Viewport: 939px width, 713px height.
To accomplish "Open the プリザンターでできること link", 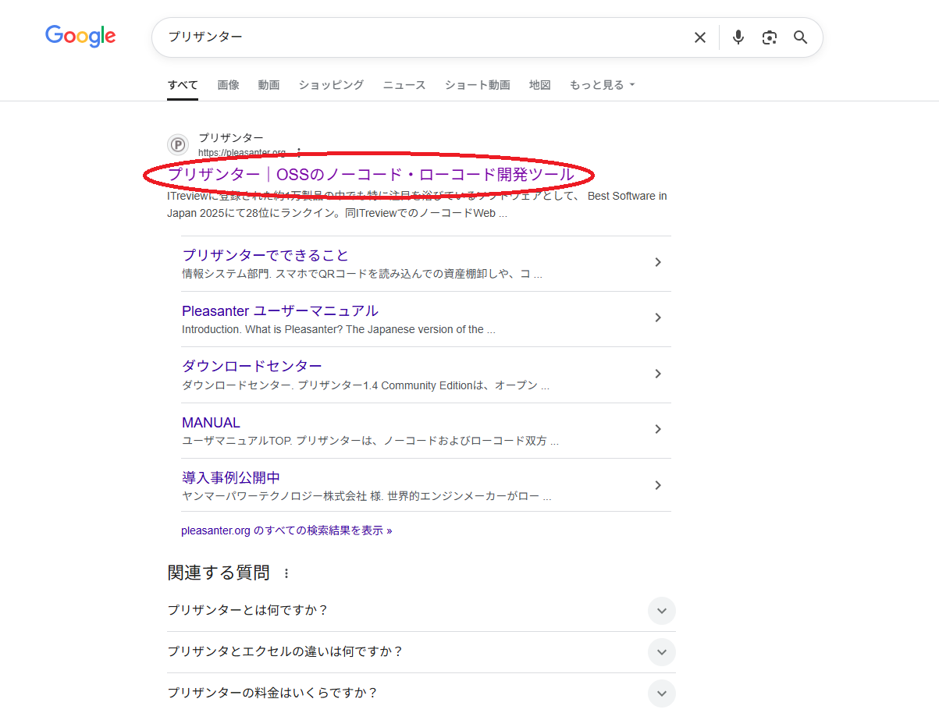I will click(265, 255).
